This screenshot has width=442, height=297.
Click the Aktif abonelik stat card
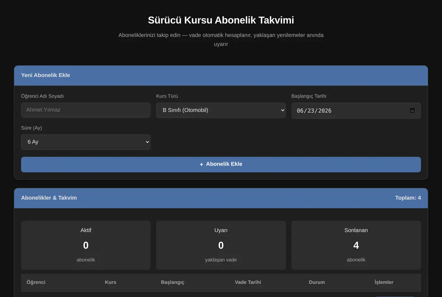[x=86, y=245]
